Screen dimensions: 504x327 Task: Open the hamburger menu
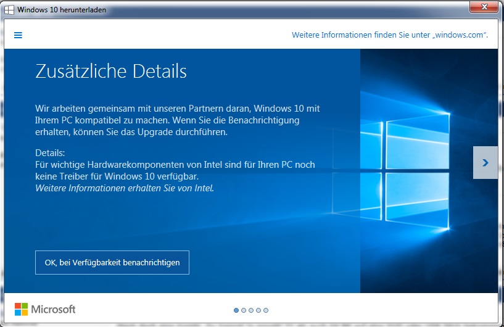(x=18, y=35)
